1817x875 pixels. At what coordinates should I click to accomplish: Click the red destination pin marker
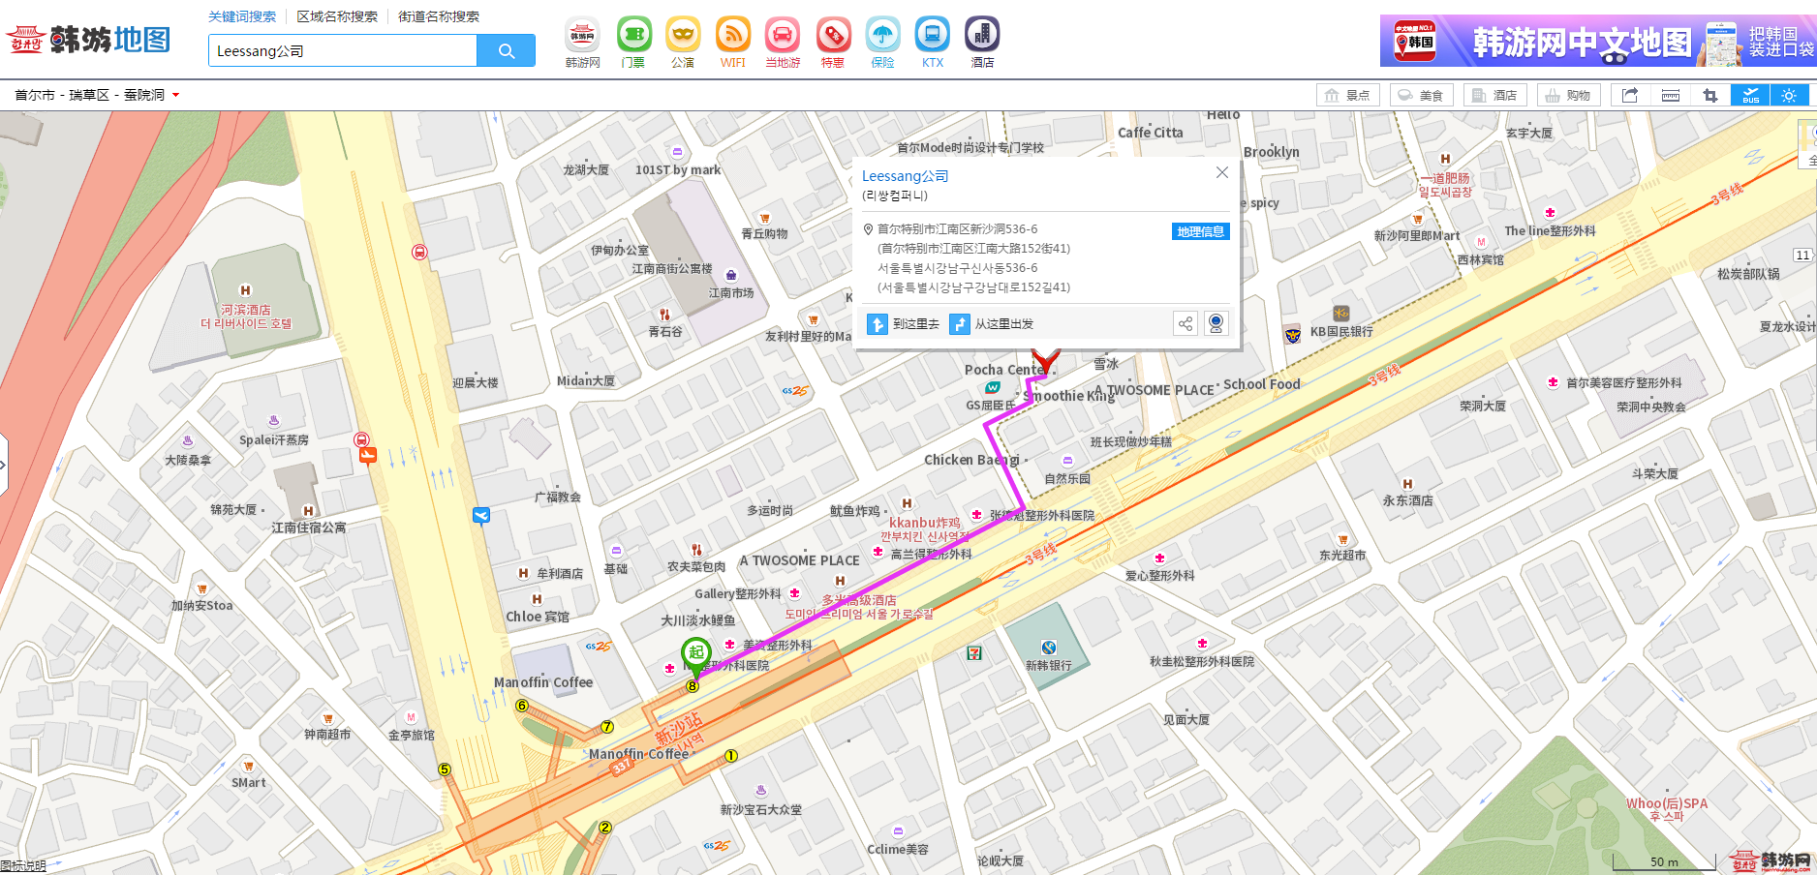click(x=1045, y=360)
